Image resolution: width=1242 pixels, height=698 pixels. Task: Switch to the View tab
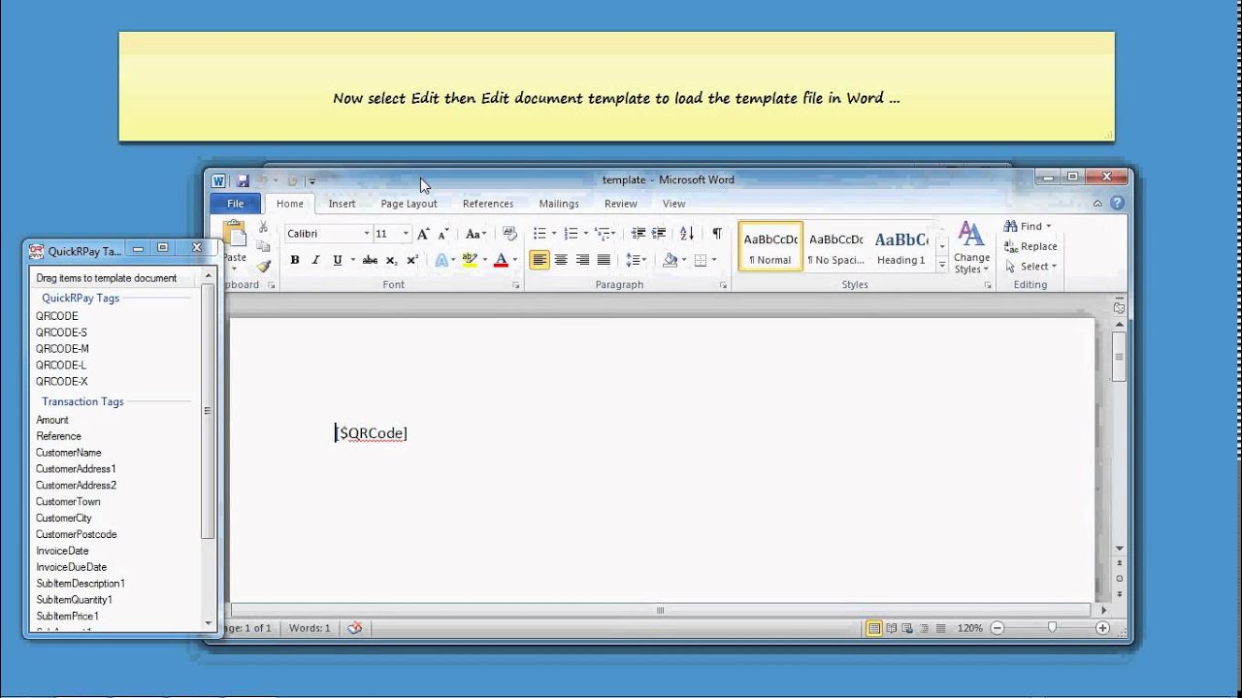[674, 204]
